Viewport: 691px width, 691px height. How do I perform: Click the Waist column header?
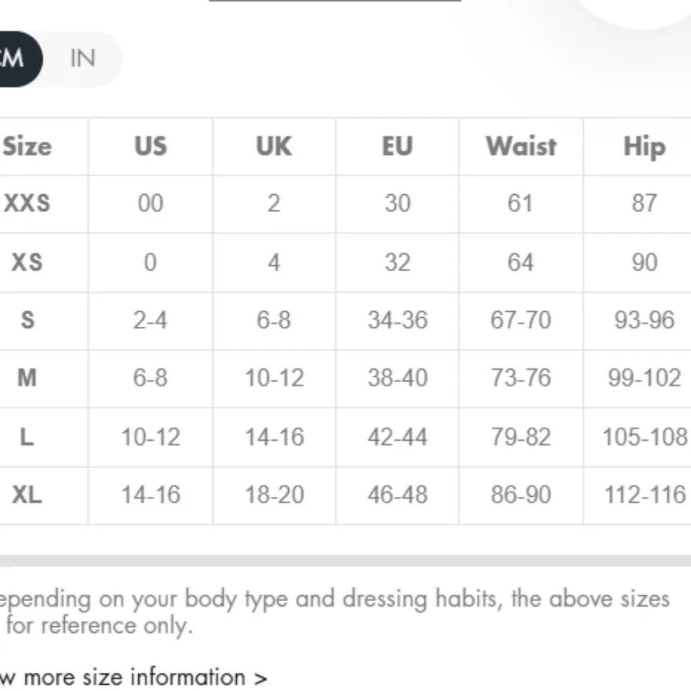coord(520,146)
